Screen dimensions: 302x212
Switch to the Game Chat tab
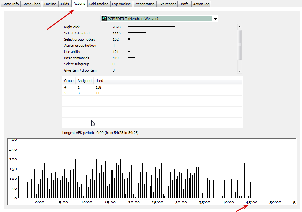[x=31, y=4]
